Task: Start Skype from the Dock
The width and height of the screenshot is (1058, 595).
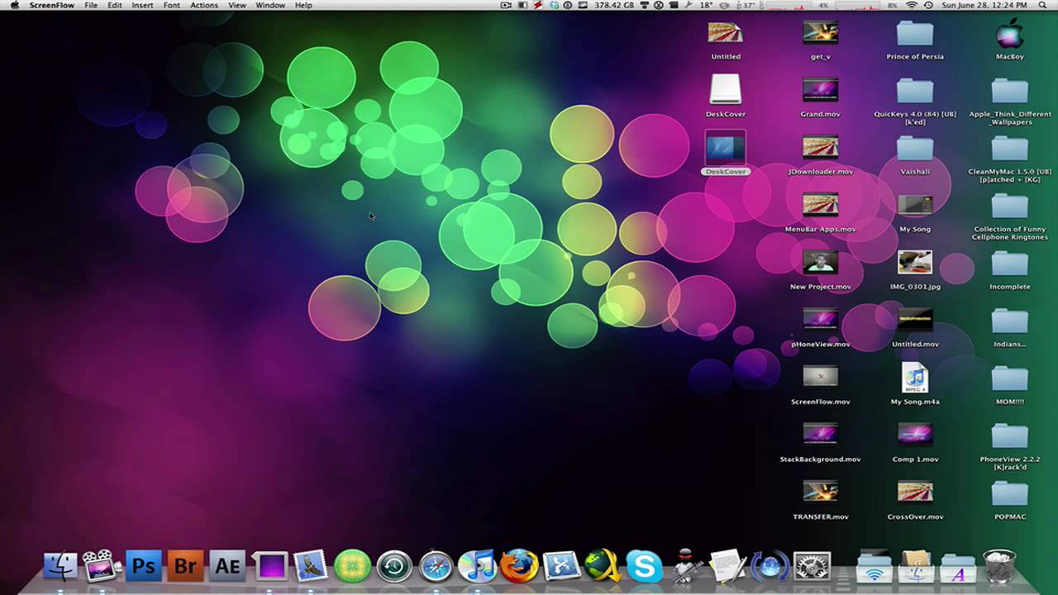Action: click(646, 566)
